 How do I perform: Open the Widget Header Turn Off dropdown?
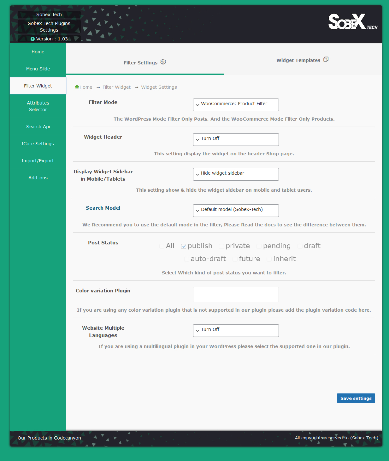tap(236, 140)
